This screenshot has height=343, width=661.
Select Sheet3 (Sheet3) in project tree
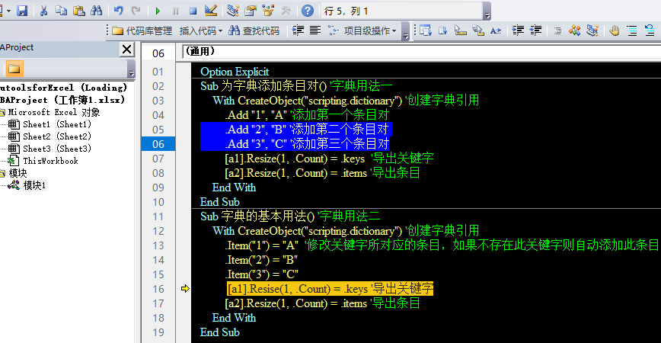(57, 149)
